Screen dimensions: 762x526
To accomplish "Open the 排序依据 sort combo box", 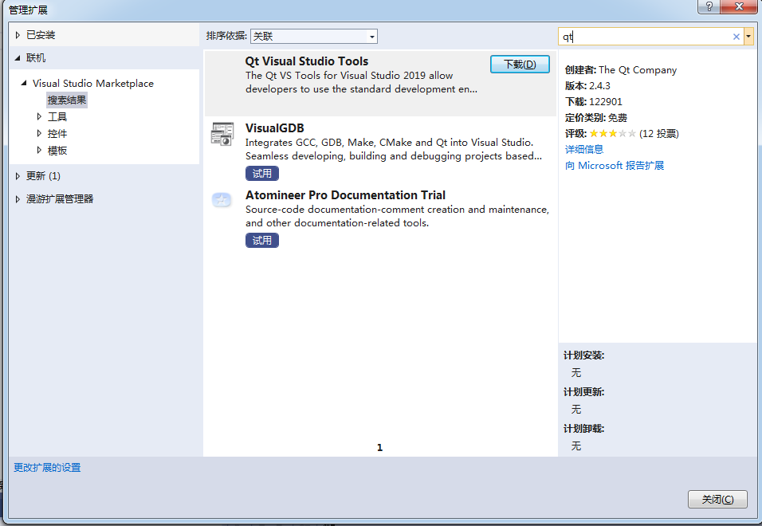I will [x=313, y=37].
